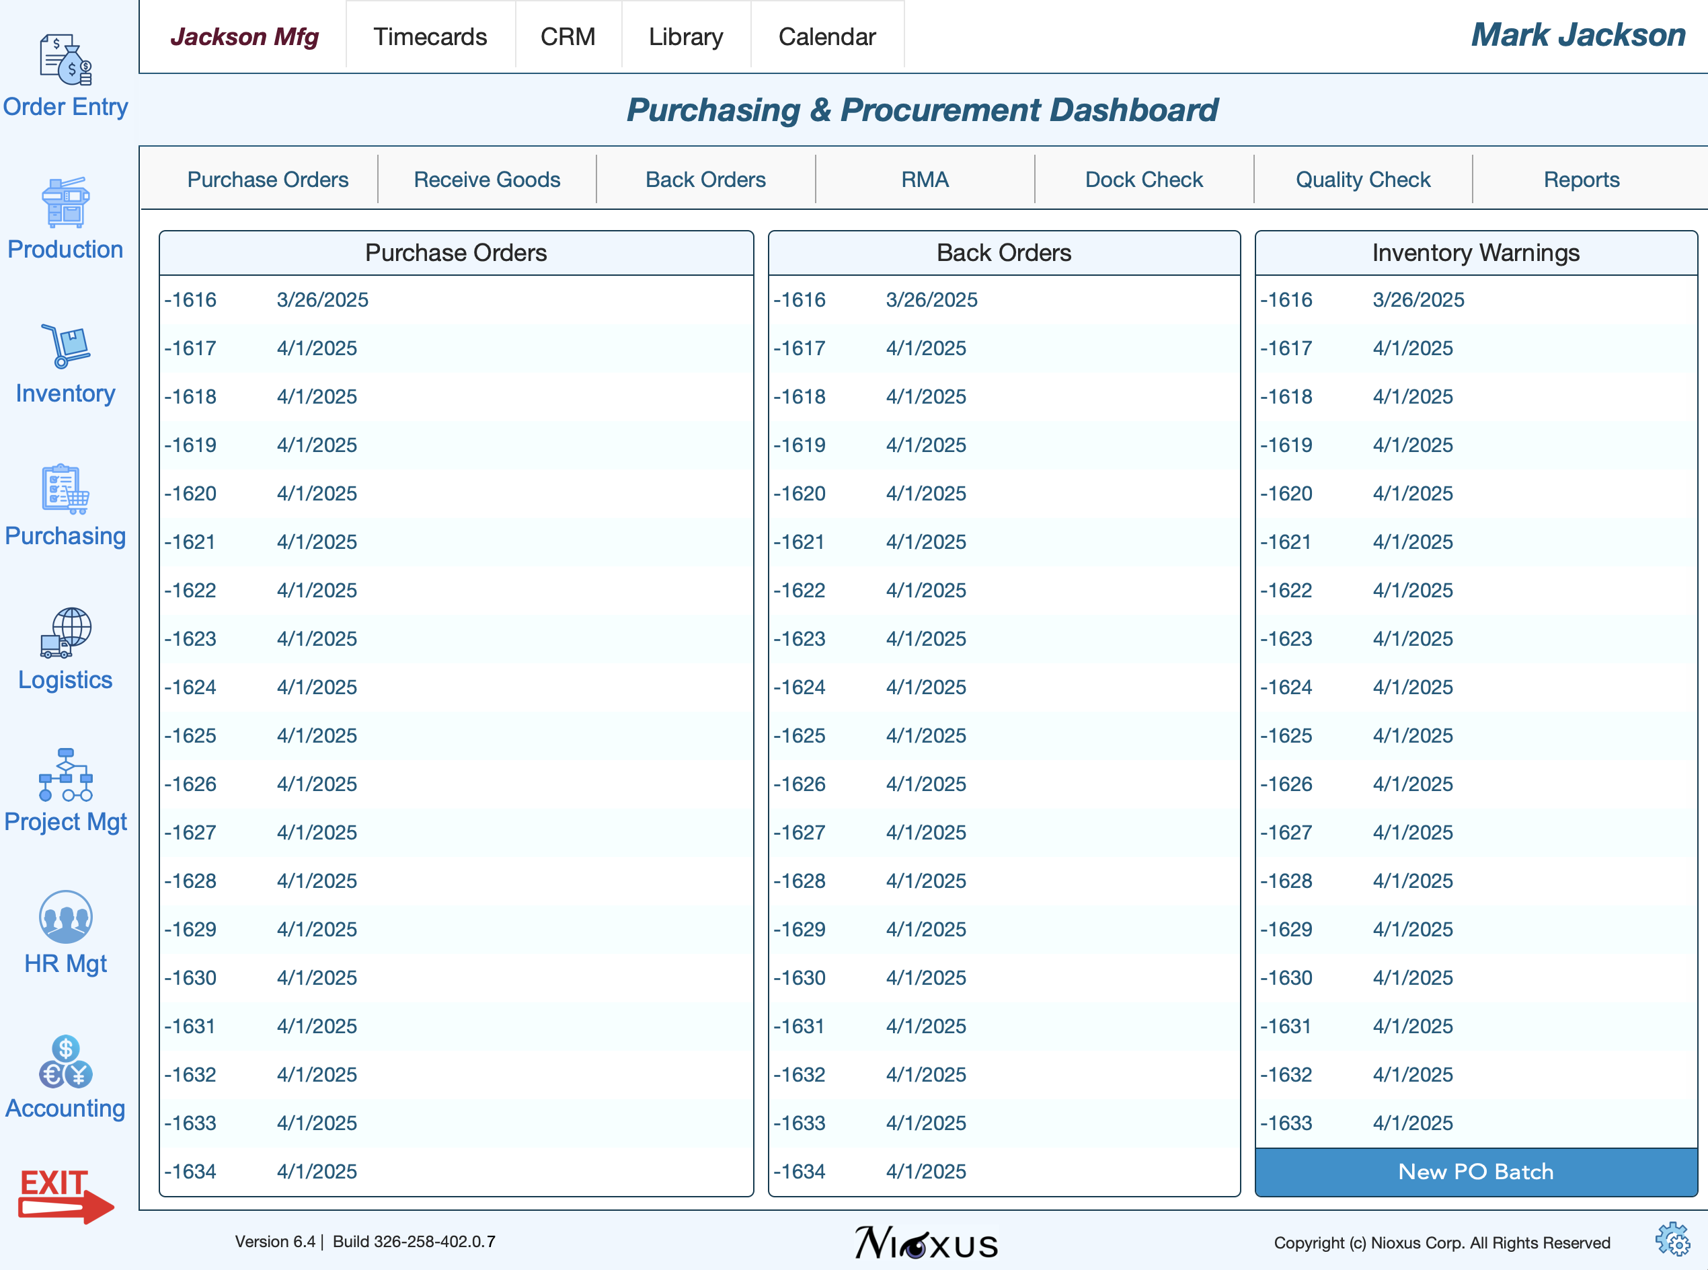
Task: Open the Logistics globe-truck icon
Action: 65,633
